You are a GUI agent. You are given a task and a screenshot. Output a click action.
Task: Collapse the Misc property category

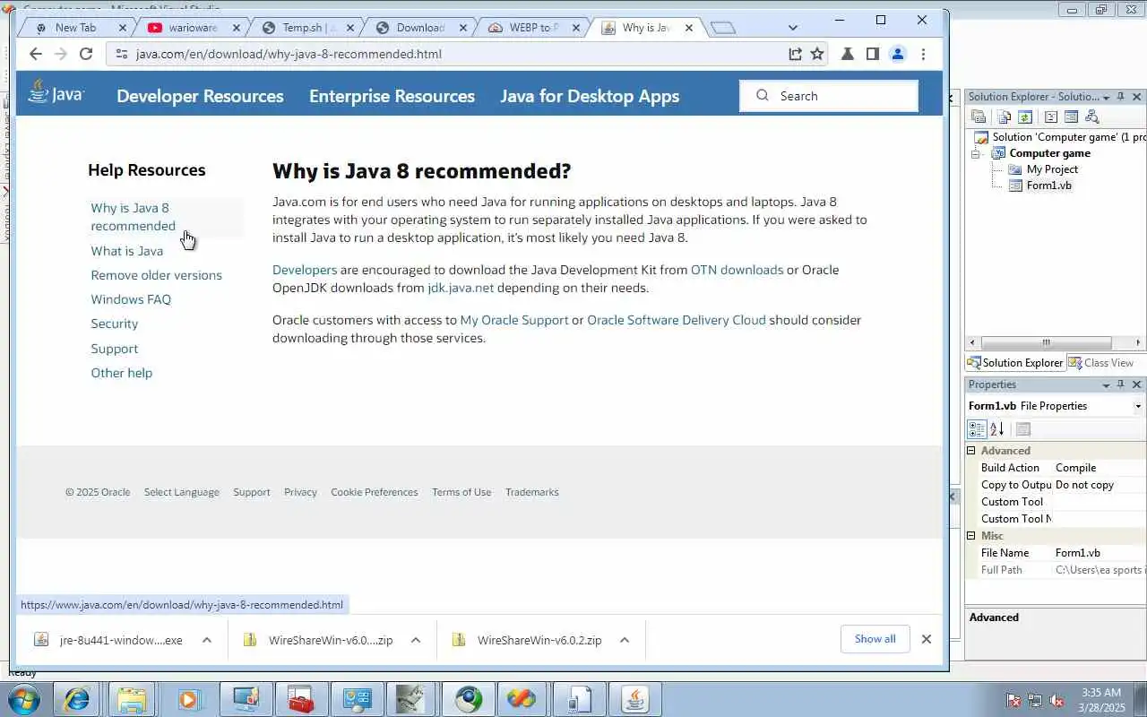pos(971,536)
